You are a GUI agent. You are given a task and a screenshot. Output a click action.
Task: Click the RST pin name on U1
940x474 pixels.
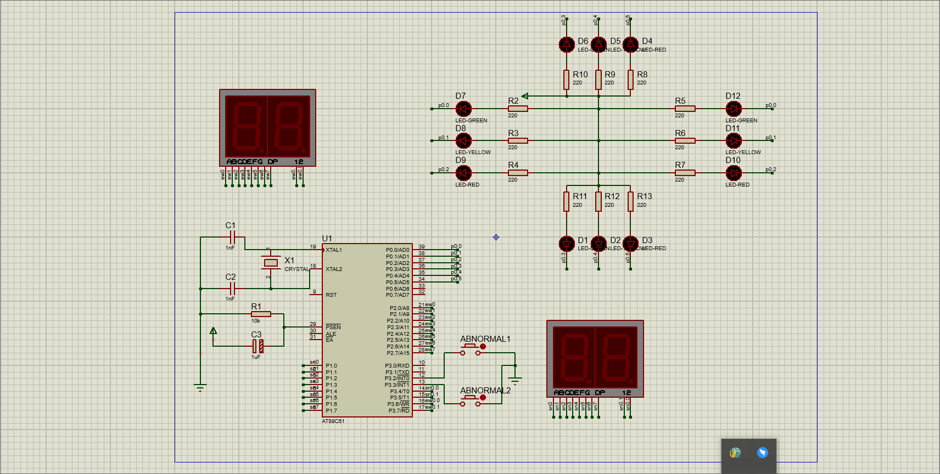[331, 295]
